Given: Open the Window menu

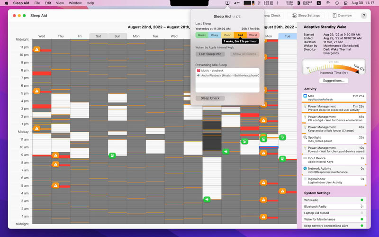Looking at the screenshot, I should (75, 3).
